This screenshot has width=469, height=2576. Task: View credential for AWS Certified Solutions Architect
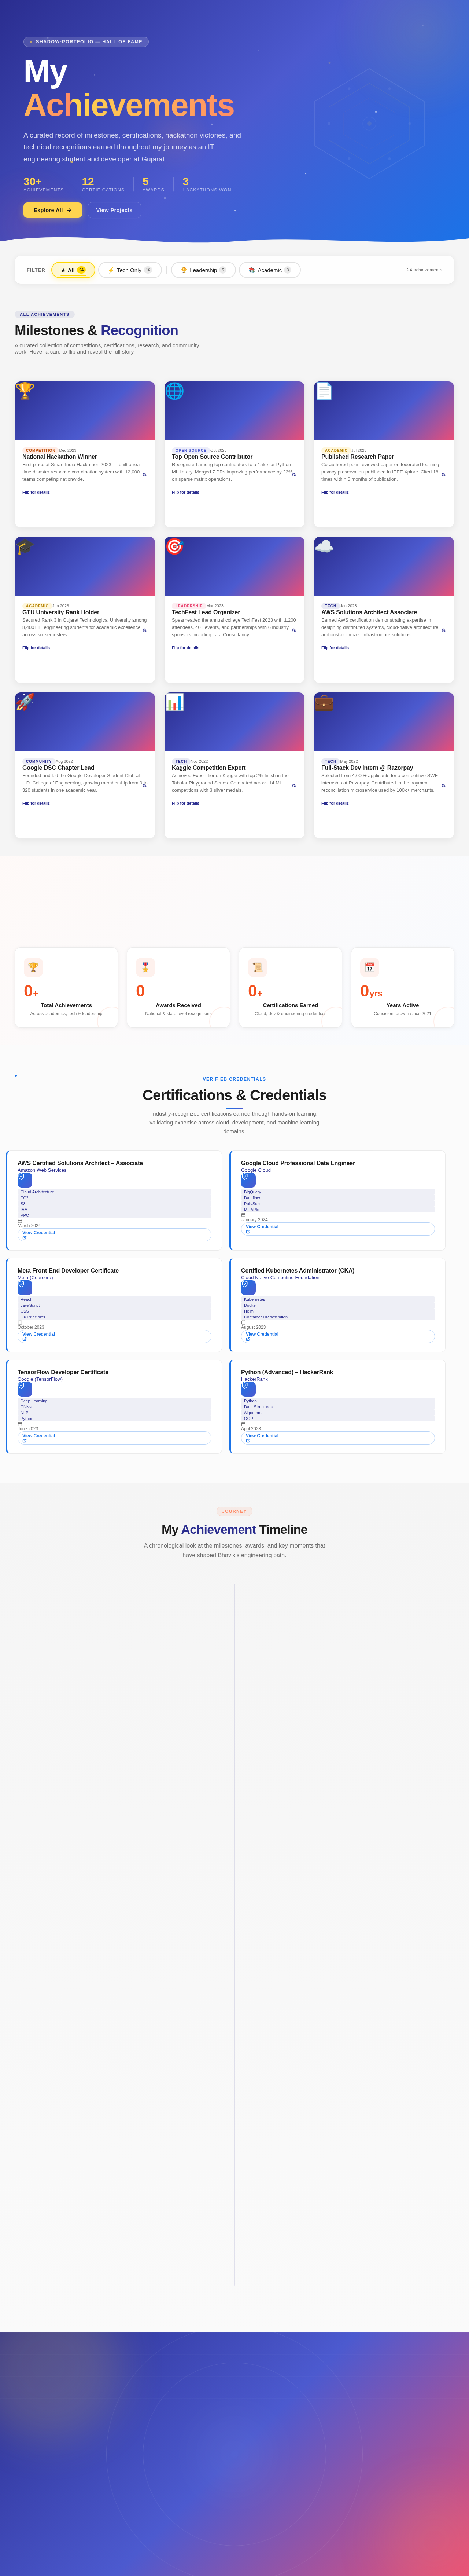[x=114, y=1235]
